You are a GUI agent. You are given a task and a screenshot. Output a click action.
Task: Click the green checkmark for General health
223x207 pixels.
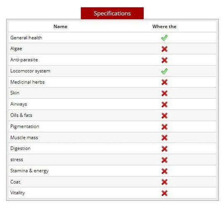164,38
